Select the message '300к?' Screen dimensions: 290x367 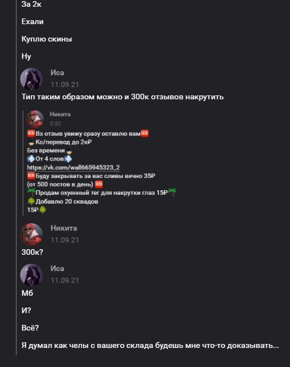(33, 252)
